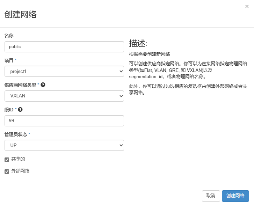Open the 项目 dropdown showing project1
This screenshot has width=254, height=206.
click(x=64, y=72)
